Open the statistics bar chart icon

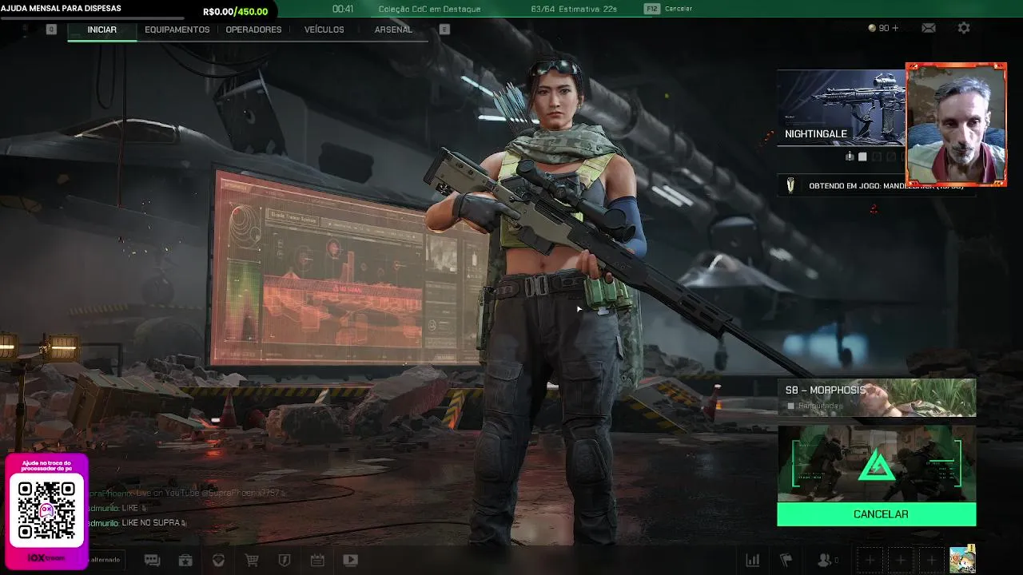click(753, 561)
